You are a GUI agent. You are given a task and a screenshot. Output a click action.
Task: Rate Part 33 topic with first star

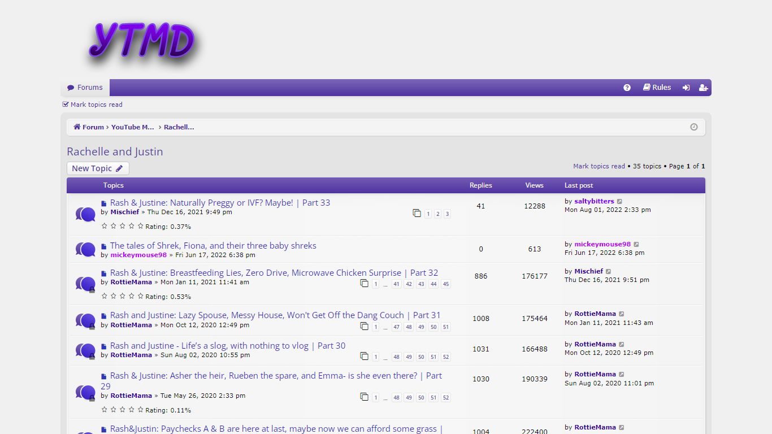[x=104, y=226]
